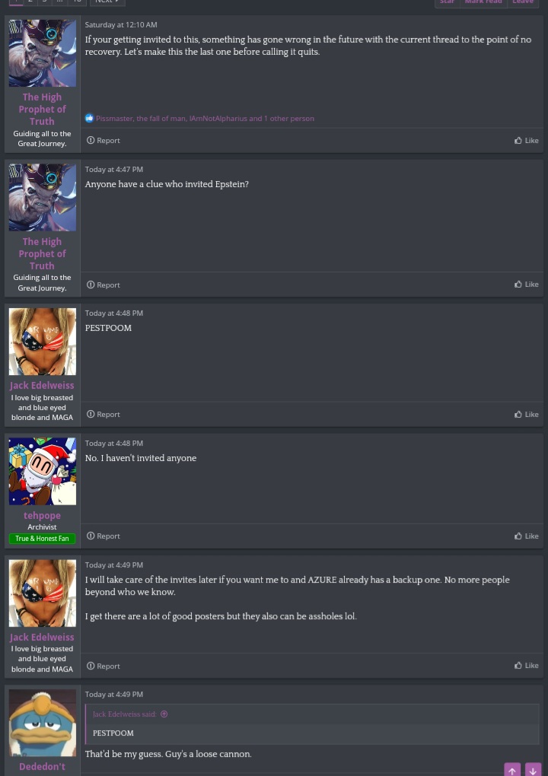Open the King Dedede avatar thumbnail
Viewport: 548px width, 776px height.
(x=43, y=723)
